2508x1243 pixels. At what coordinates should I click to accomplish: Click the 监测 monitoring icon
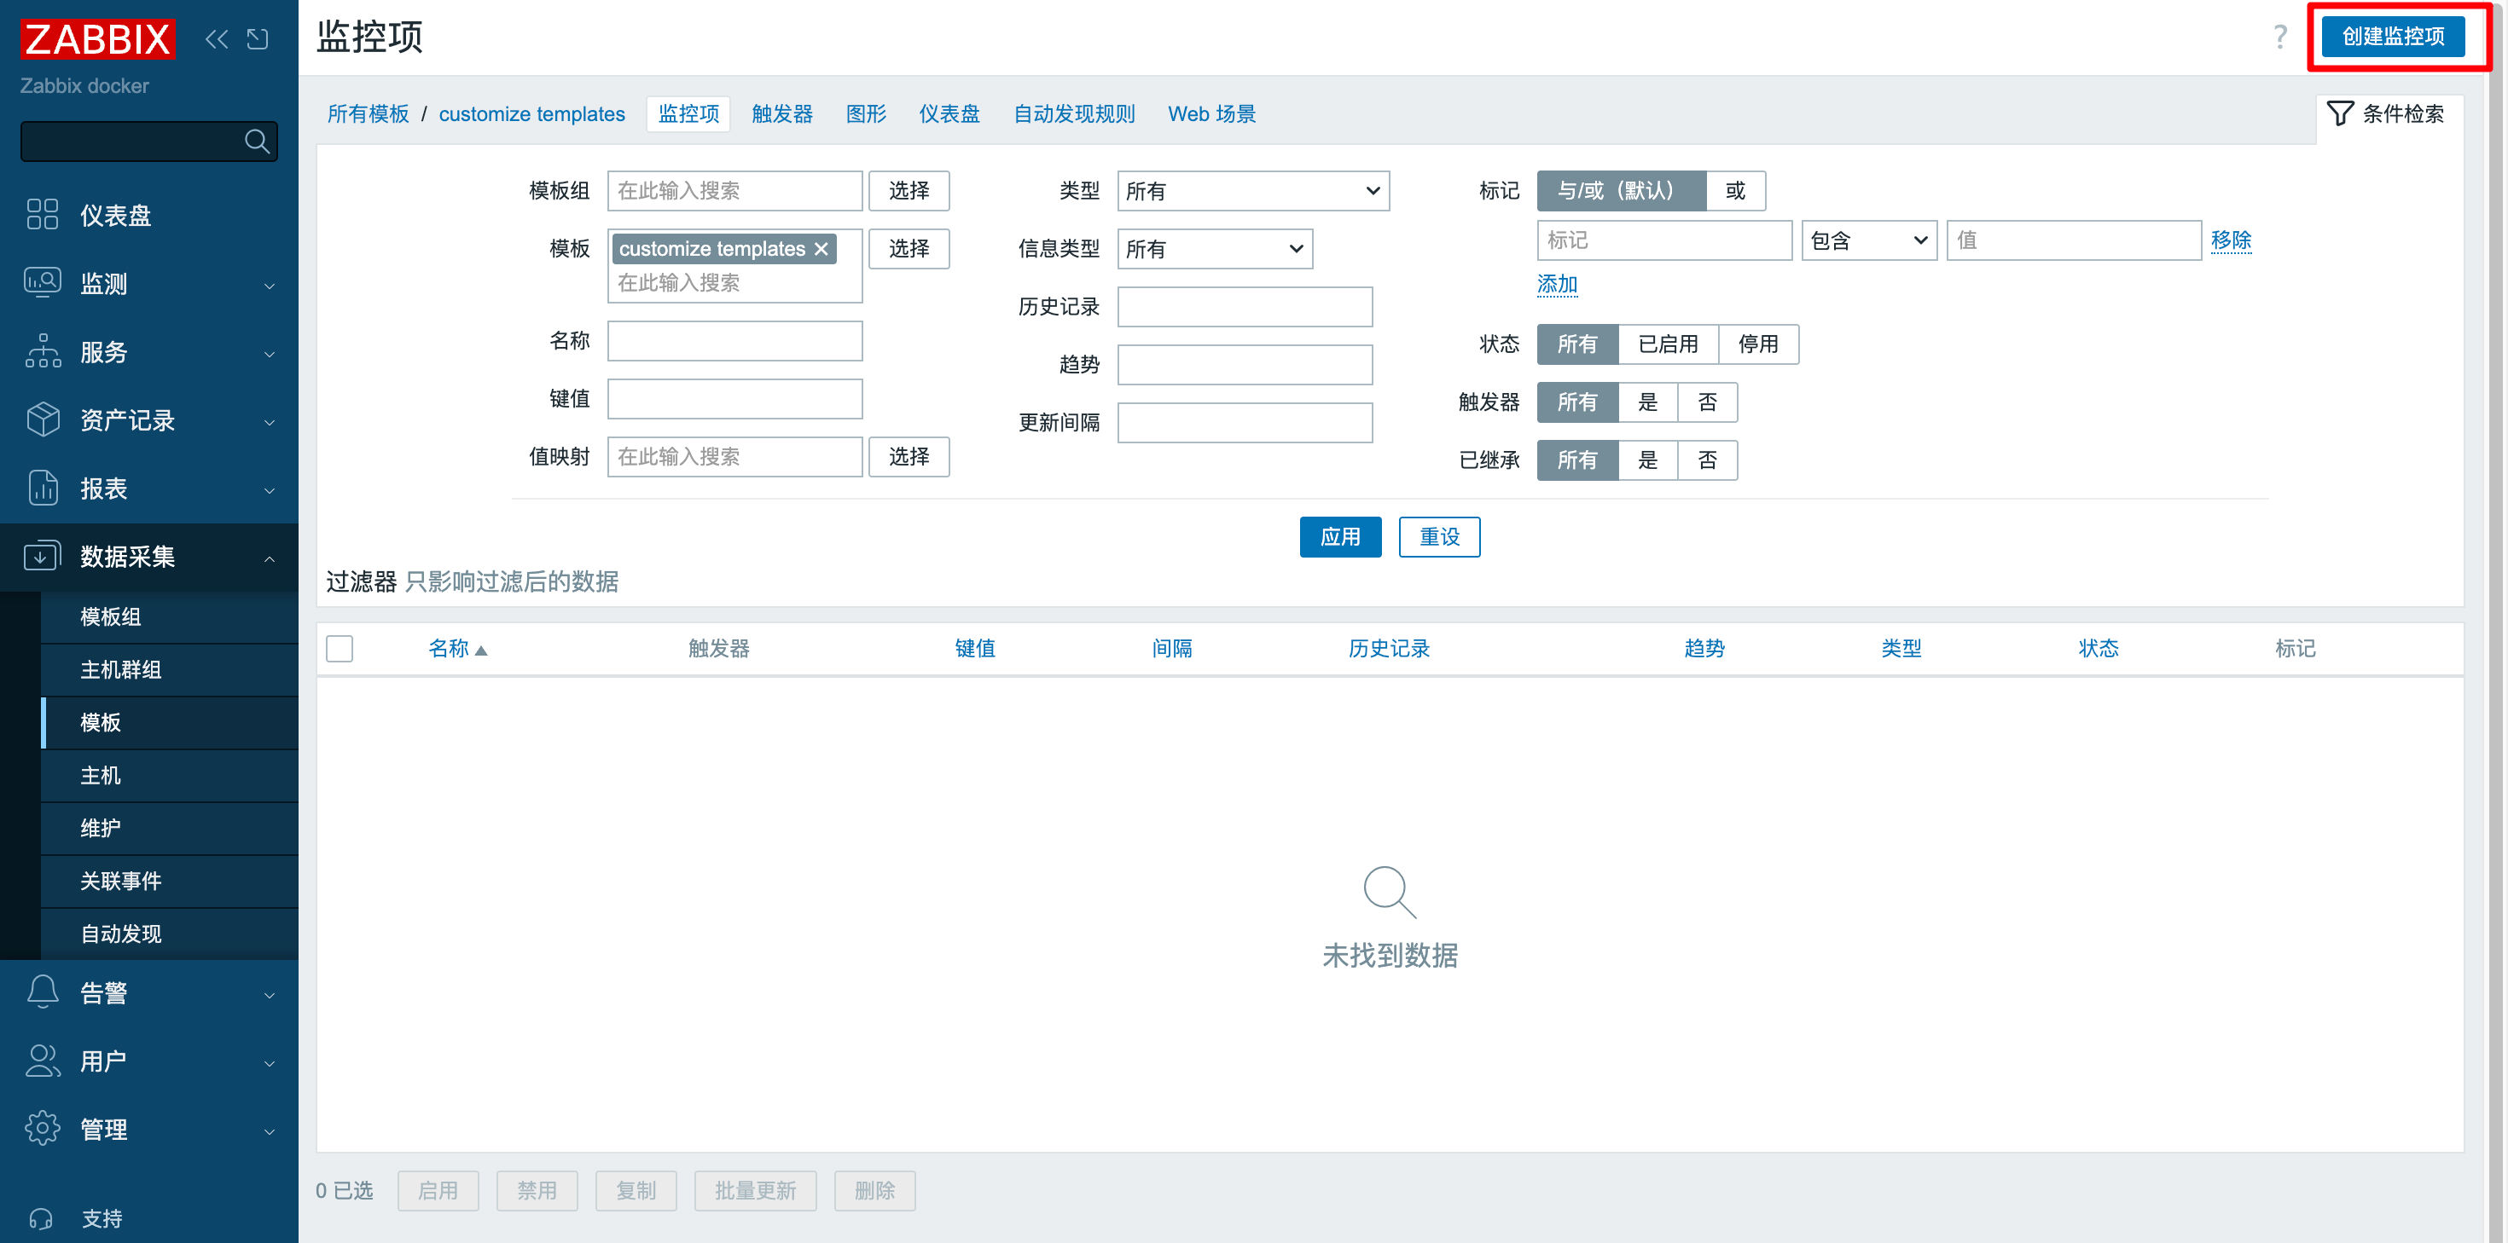[x=43, y=282]
